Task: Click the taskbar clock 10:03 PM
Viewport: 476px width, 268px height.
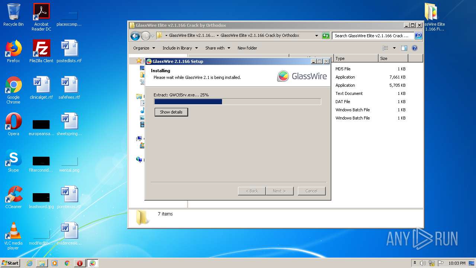Action: click(457, 263)
